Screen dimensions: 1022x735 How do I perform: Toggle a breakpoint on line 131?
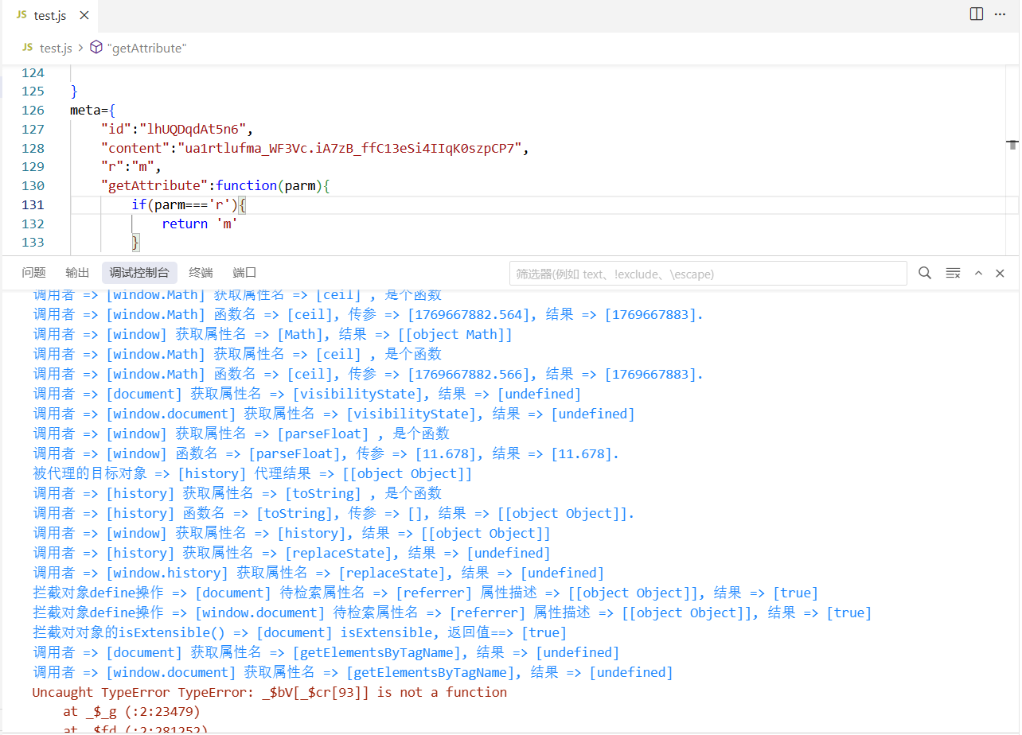tap(11, 205)
